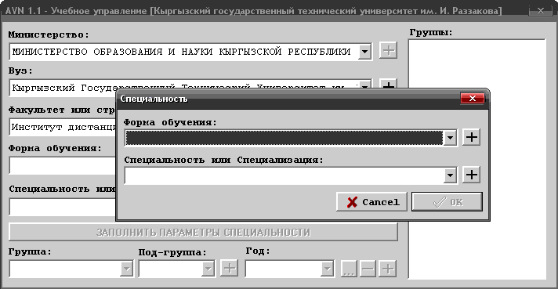Viewport: 558px width, 289px height.
Task: Close the Специальность dialog with red X
Action: pos(473,99)
